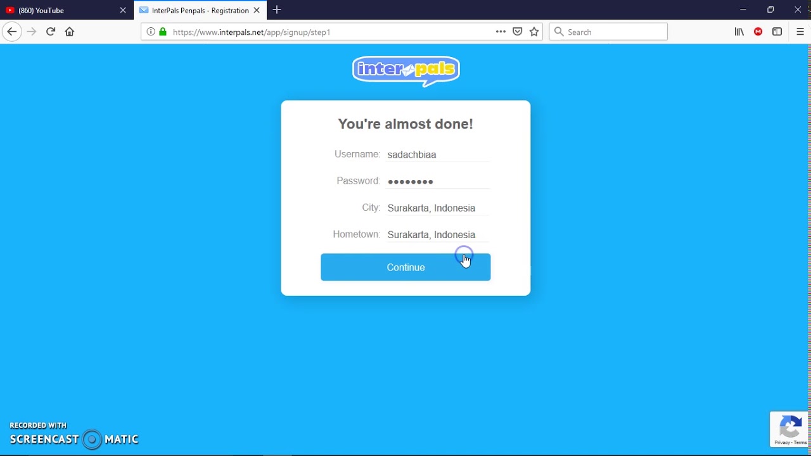Screen dimensions: 811x456
Task: Open a new tab with plus button
Action: tap(277, 10)
